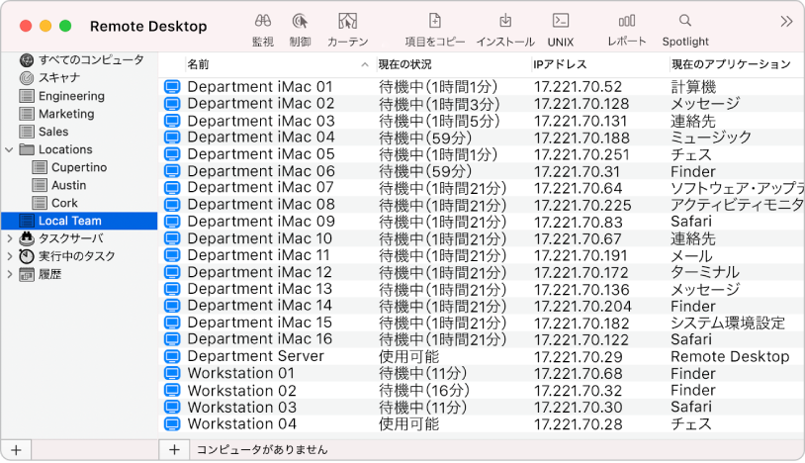Click IP address 17.221.70.29
Image resolution: width=805 pixels, height=463 pixels.
coord(579,357)
